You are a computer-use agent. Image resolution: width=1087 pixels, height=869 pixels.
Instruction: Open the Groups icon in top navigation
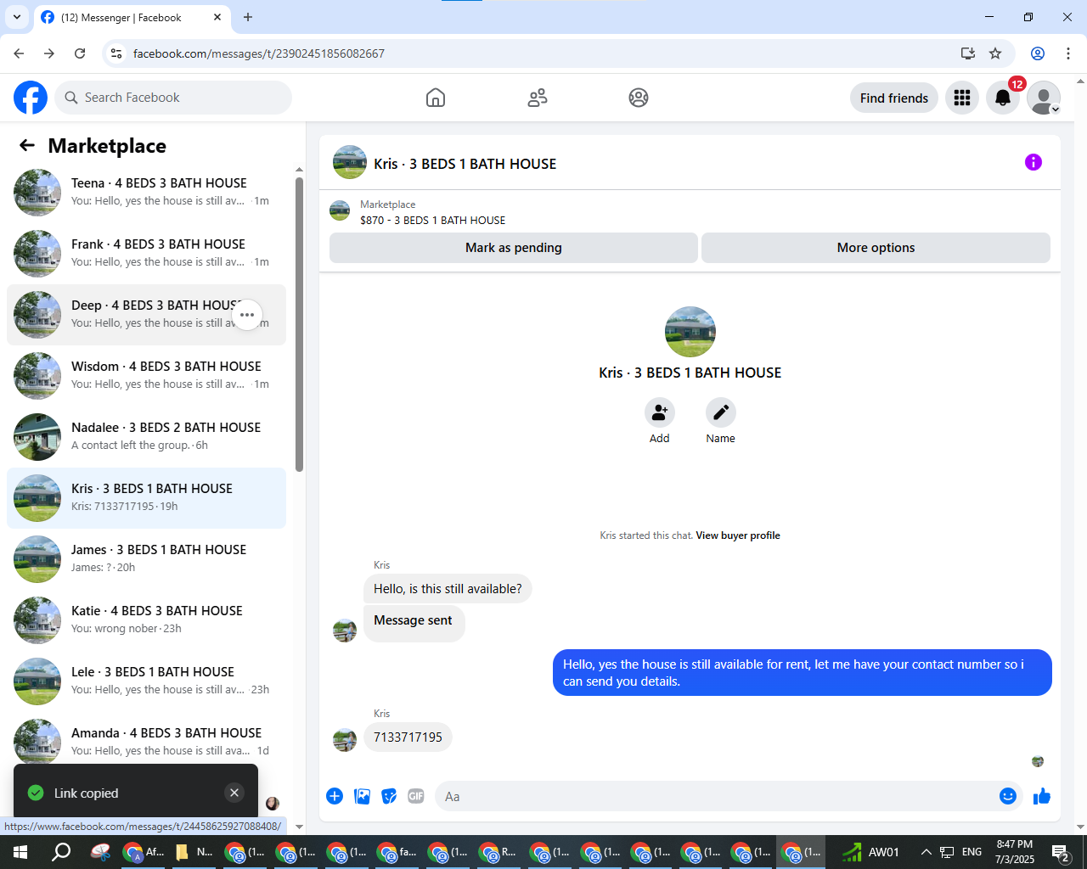point(639,98)
